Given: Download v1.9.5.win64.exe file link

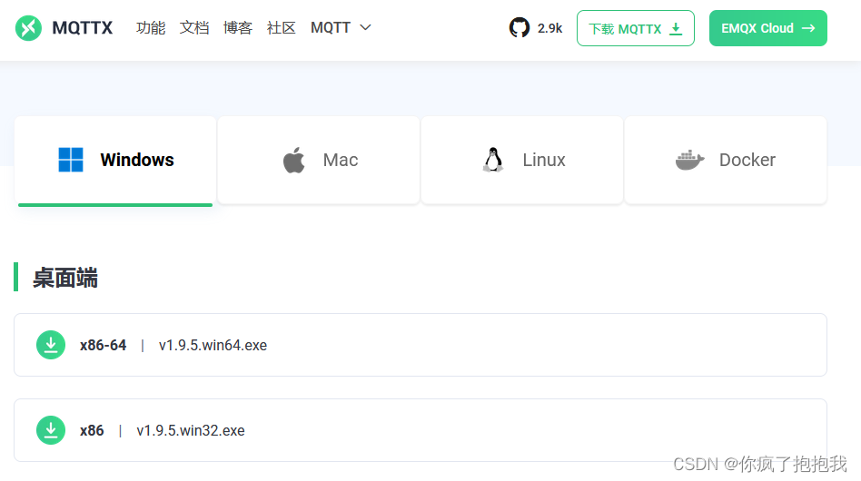Looking at the screenshot, I should (213, 345).
